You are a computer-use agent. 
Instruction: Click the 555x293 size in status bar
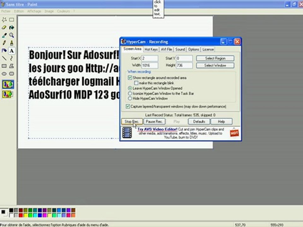click(277, 225)
